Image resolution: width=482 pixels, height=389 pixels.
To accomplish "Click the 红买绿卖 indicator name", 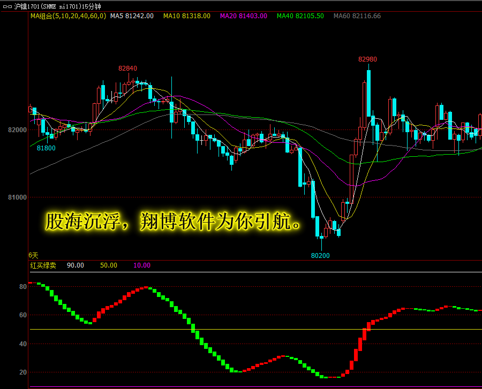I will coord(43,265).
